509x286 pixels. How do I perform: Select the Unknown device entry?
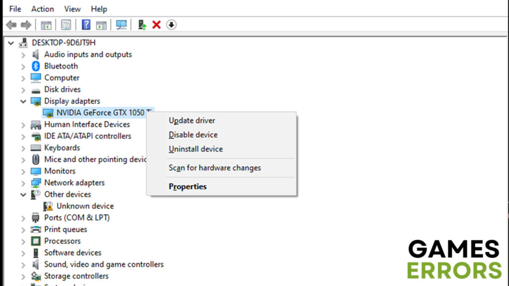click(x=85, y=206)
